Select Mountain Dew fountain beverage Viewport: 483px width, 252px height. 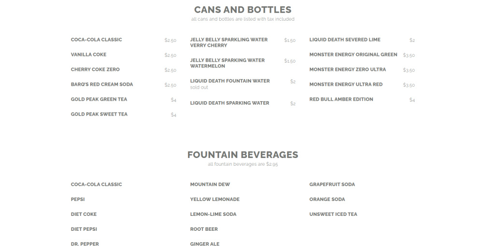click(210, 184)
